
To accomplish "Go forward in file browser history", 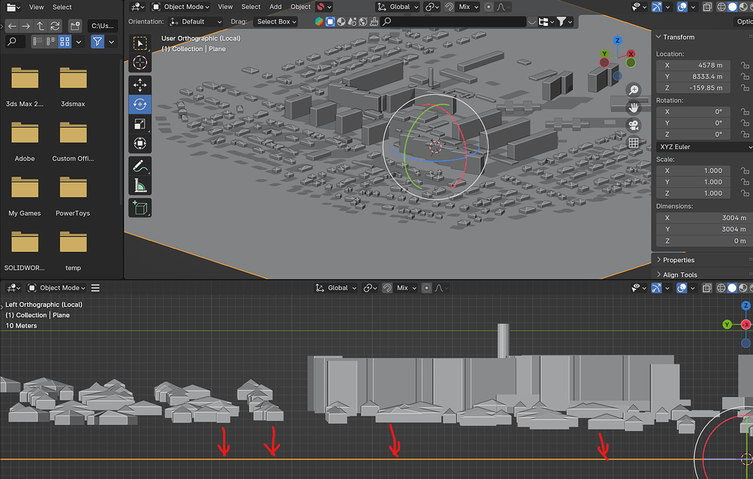I will pos(26,26).
